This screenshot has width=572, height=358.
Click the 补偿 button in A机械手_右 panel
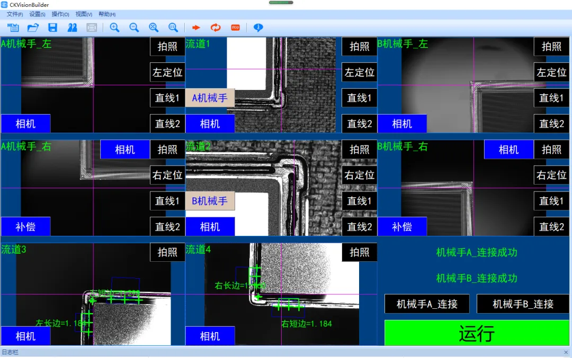click(x=25, y=227)
